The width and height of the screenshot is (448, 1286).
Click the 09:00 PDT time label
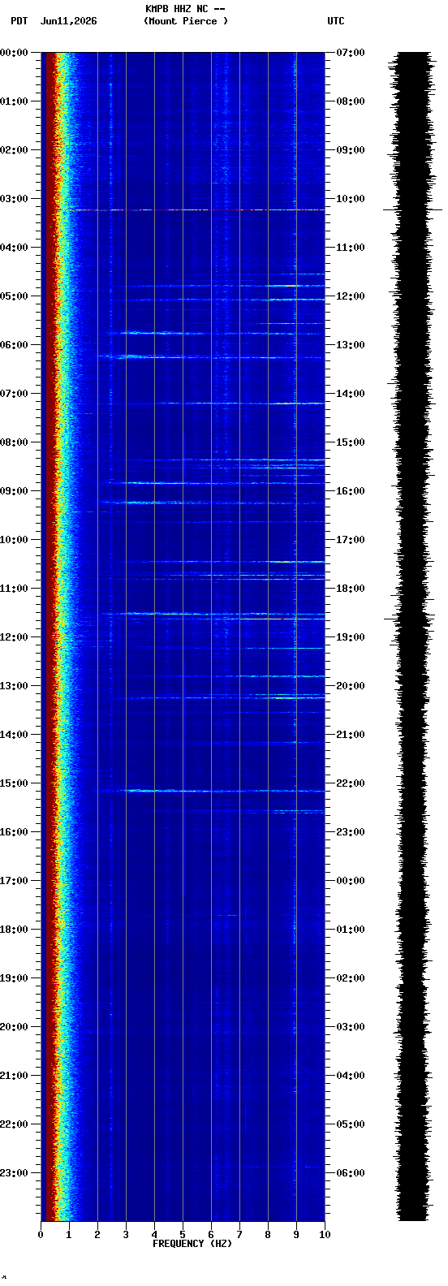[14, 491]
